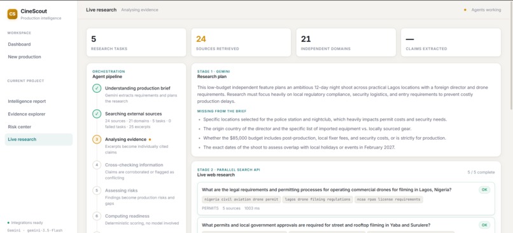Open the Dashboard page
Viewport: 513px width, 233px height.
(39, 44)
